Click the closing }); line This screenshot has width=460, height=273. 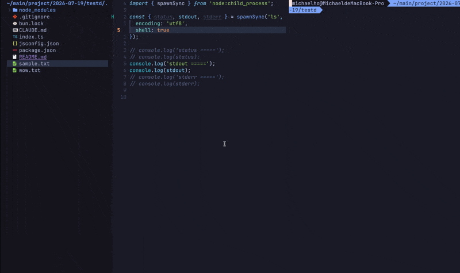pyautogui.click(x=134, y=37)
